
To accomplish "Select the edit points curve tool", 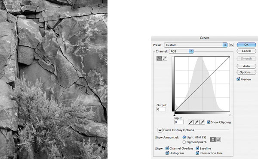I will click(159, 58).
